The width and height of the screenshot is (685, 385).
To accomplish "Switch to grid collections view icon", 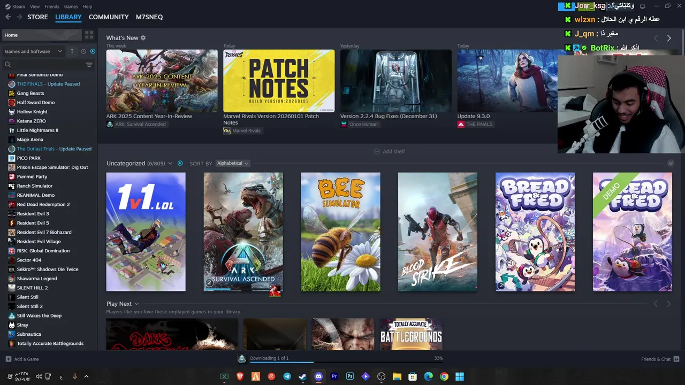I will click(89, 35).
